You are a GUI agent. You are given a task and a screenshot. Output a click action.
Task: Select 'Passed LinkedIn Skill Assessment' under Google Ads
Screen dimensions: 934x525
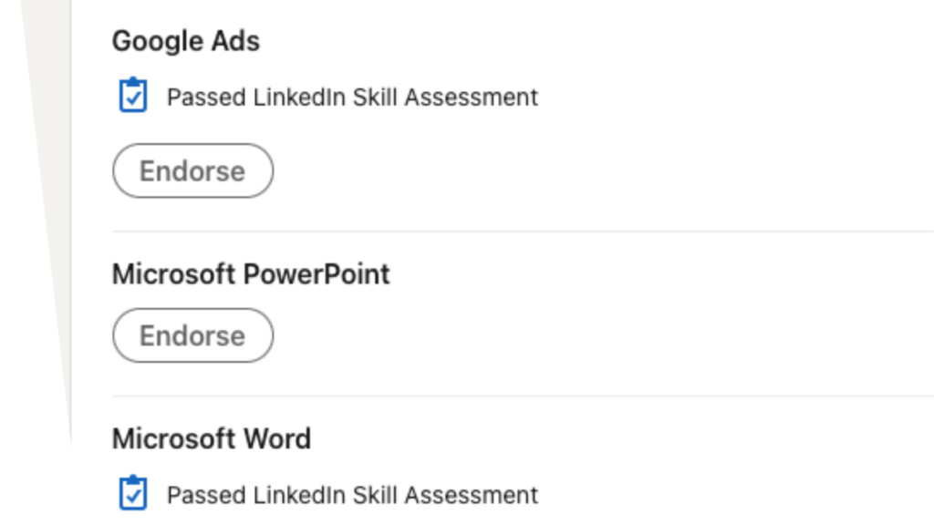[352, 97]
